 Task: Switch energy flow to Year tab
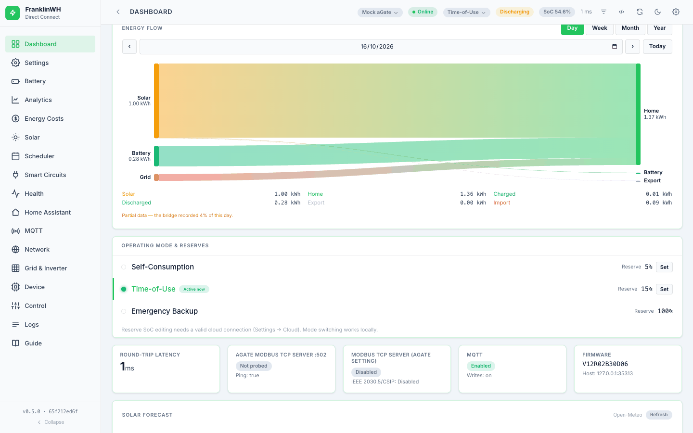click(660, 28)
